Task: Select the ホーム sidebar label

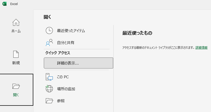Action: pyautogui.click(x=16, y=31)
